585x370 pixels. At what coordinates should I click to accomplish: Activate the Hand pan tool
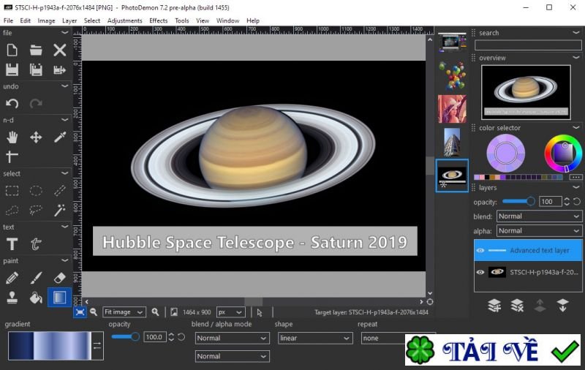[x=12, y=137]
